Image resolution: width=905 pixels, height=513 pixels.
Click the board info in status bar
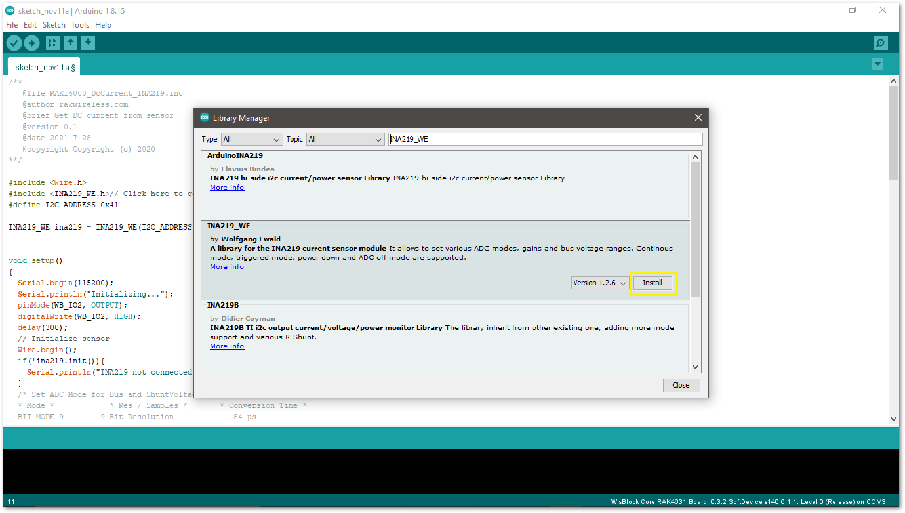click(748, 502)
